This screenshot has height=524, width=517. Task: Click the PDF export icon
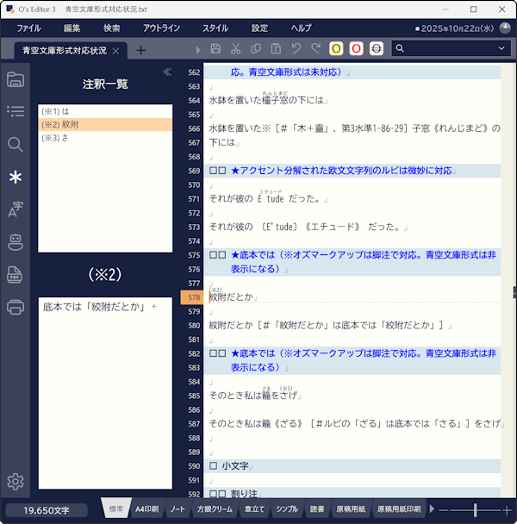(15, 275)
